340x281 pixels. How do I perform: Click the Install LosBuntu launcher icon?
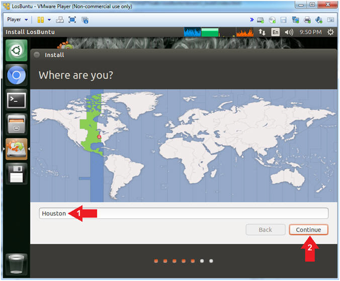click(x=17, y=149)
